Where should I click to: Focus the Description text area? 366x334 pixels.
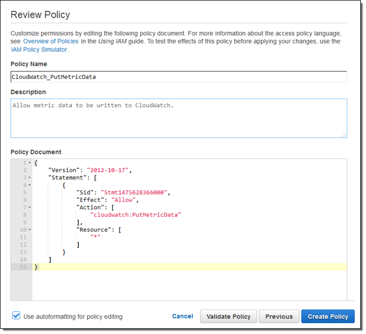[178, 118]
